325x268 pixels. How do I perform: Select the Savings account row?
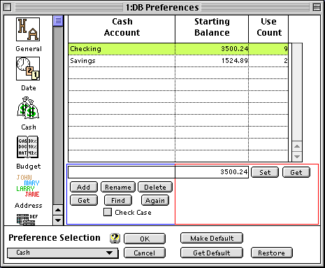click(x=178, y=61)
